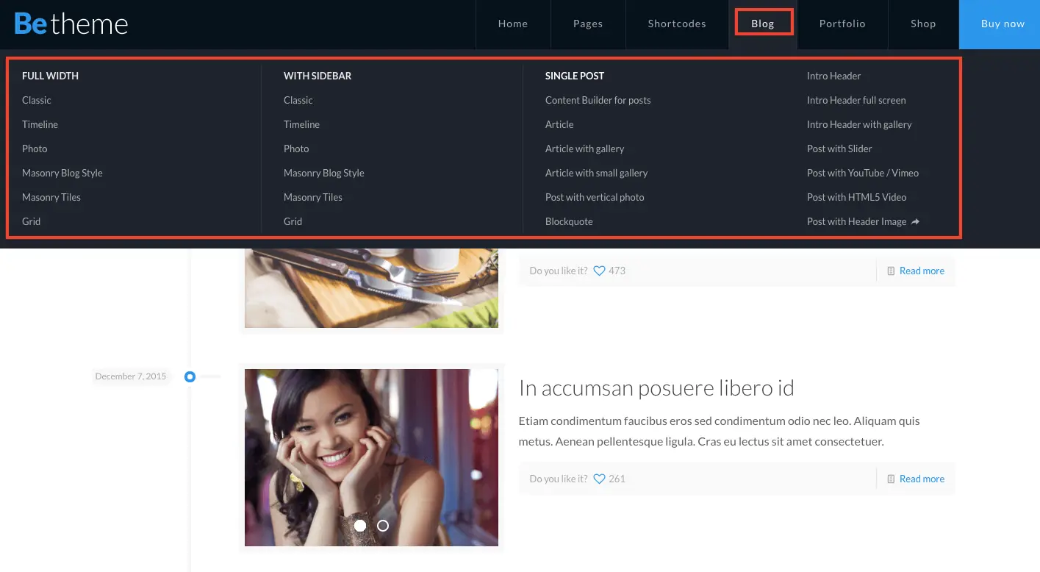
Task: Open Content Builder for posts
Action: tap(598, 100)
